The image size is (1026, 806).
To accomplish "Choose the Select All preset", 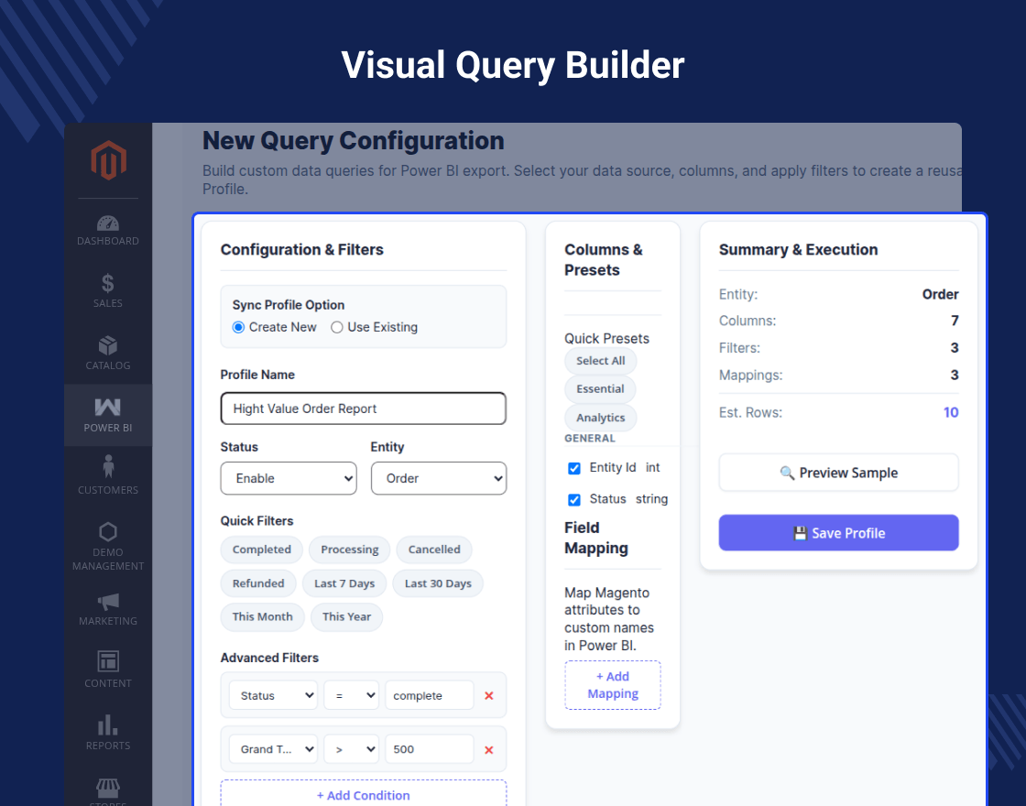I will 601,361.
